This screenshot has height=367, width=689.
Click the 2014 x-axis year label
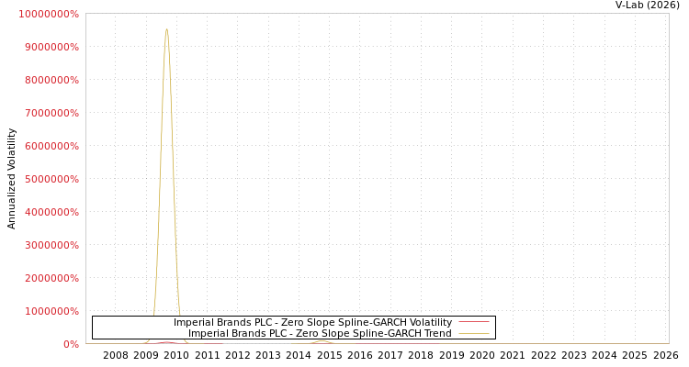point(299,356)
